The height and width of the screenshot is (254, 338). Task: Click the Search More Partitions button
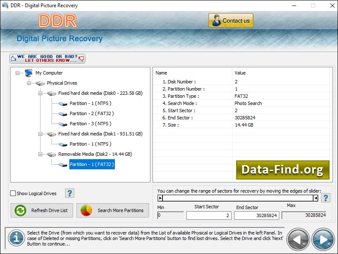click(113, 210)
